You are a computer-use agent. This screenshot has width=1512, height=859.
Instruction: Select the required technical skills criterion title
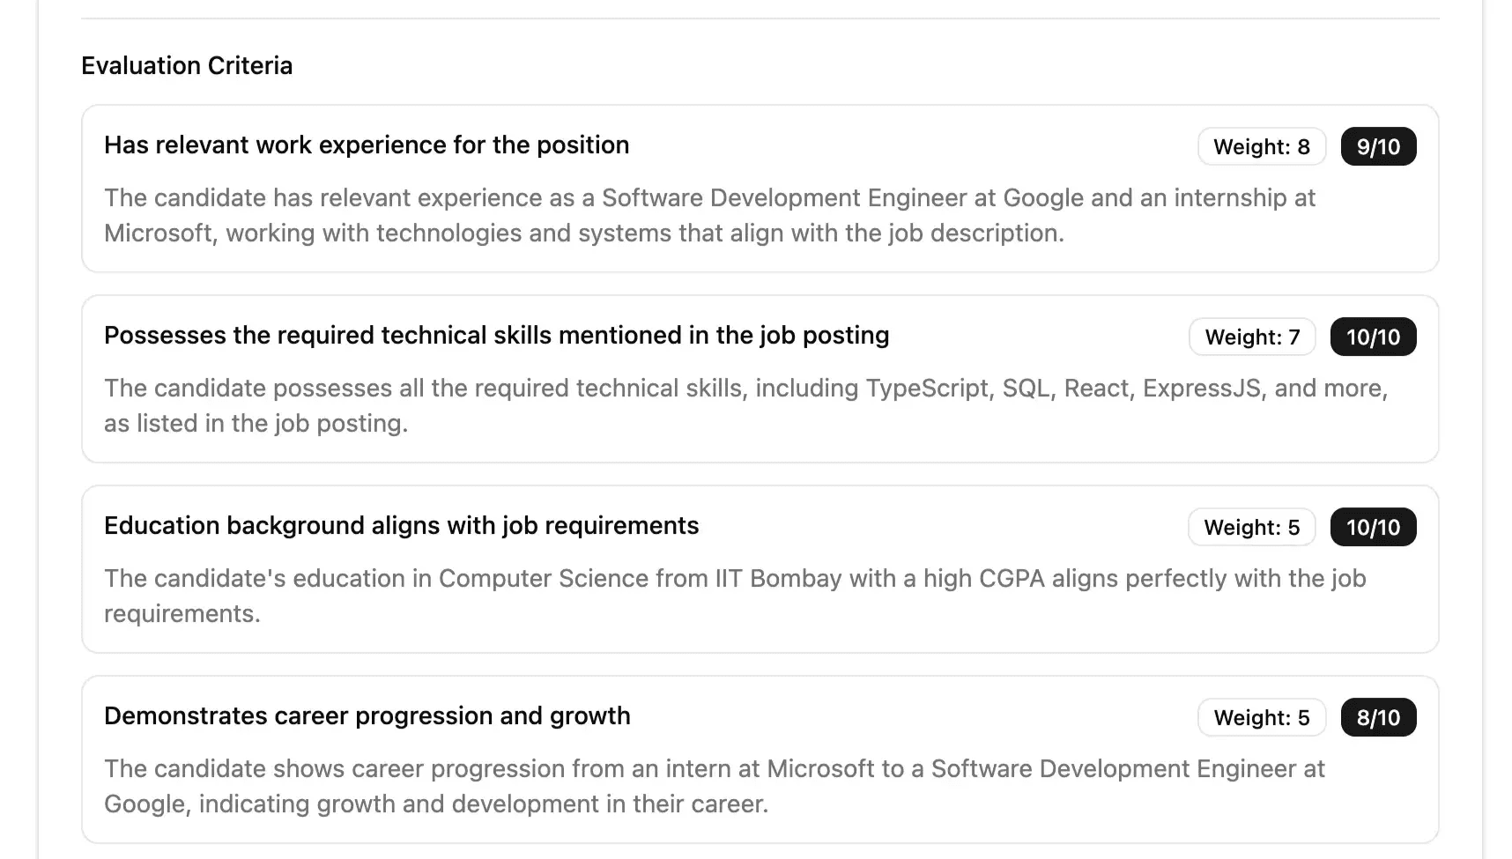coord(496,336)
